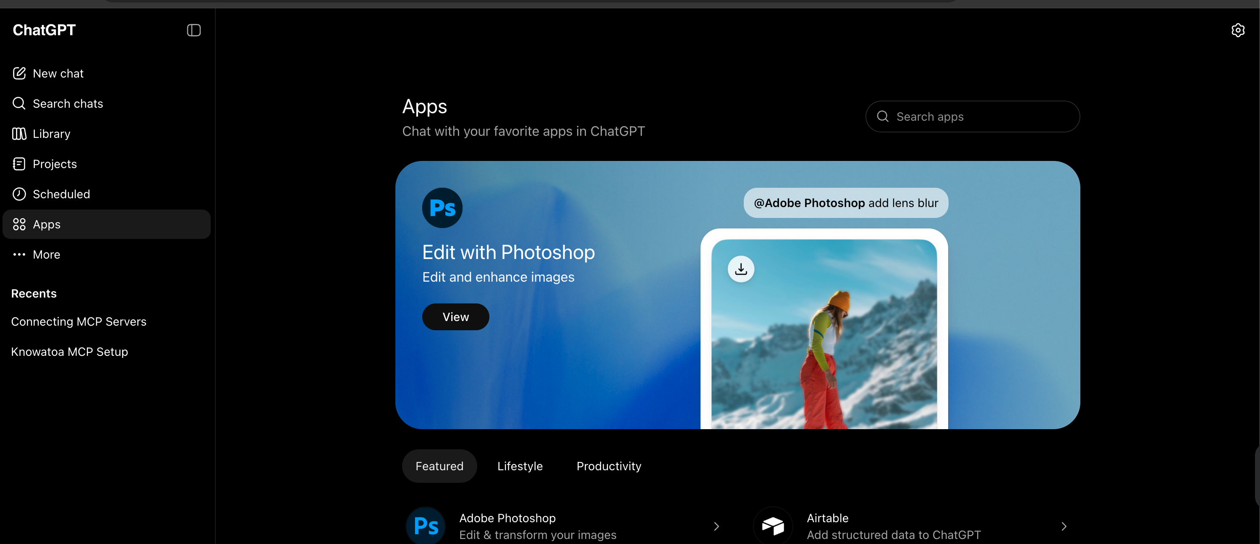Click the '@Adobe Photoshop add lens blur' bubble
This screenshot has width=1260, height=544.
tap(846, 203)
